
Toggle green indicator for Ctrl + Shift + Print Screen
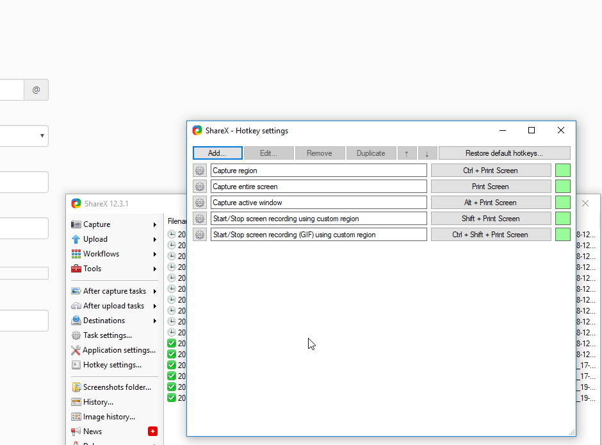(x=562, y=235)
